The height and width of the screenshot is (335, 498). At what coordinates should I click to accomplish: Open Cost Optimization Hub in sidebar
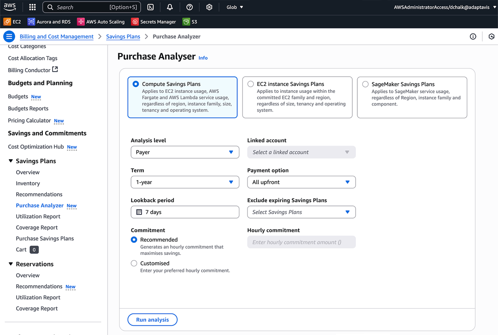36,147
